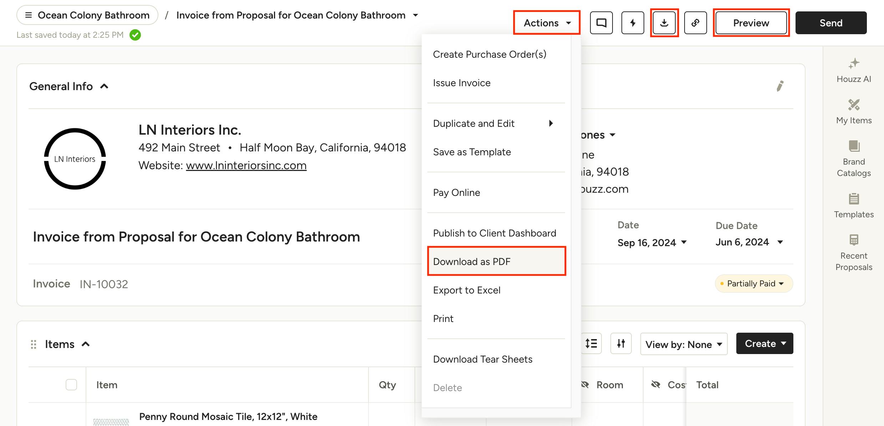Select Create Purchase Order(s) menu item
Image resolution: width=884 pixels, height=426 pixels.
(496, 54)
